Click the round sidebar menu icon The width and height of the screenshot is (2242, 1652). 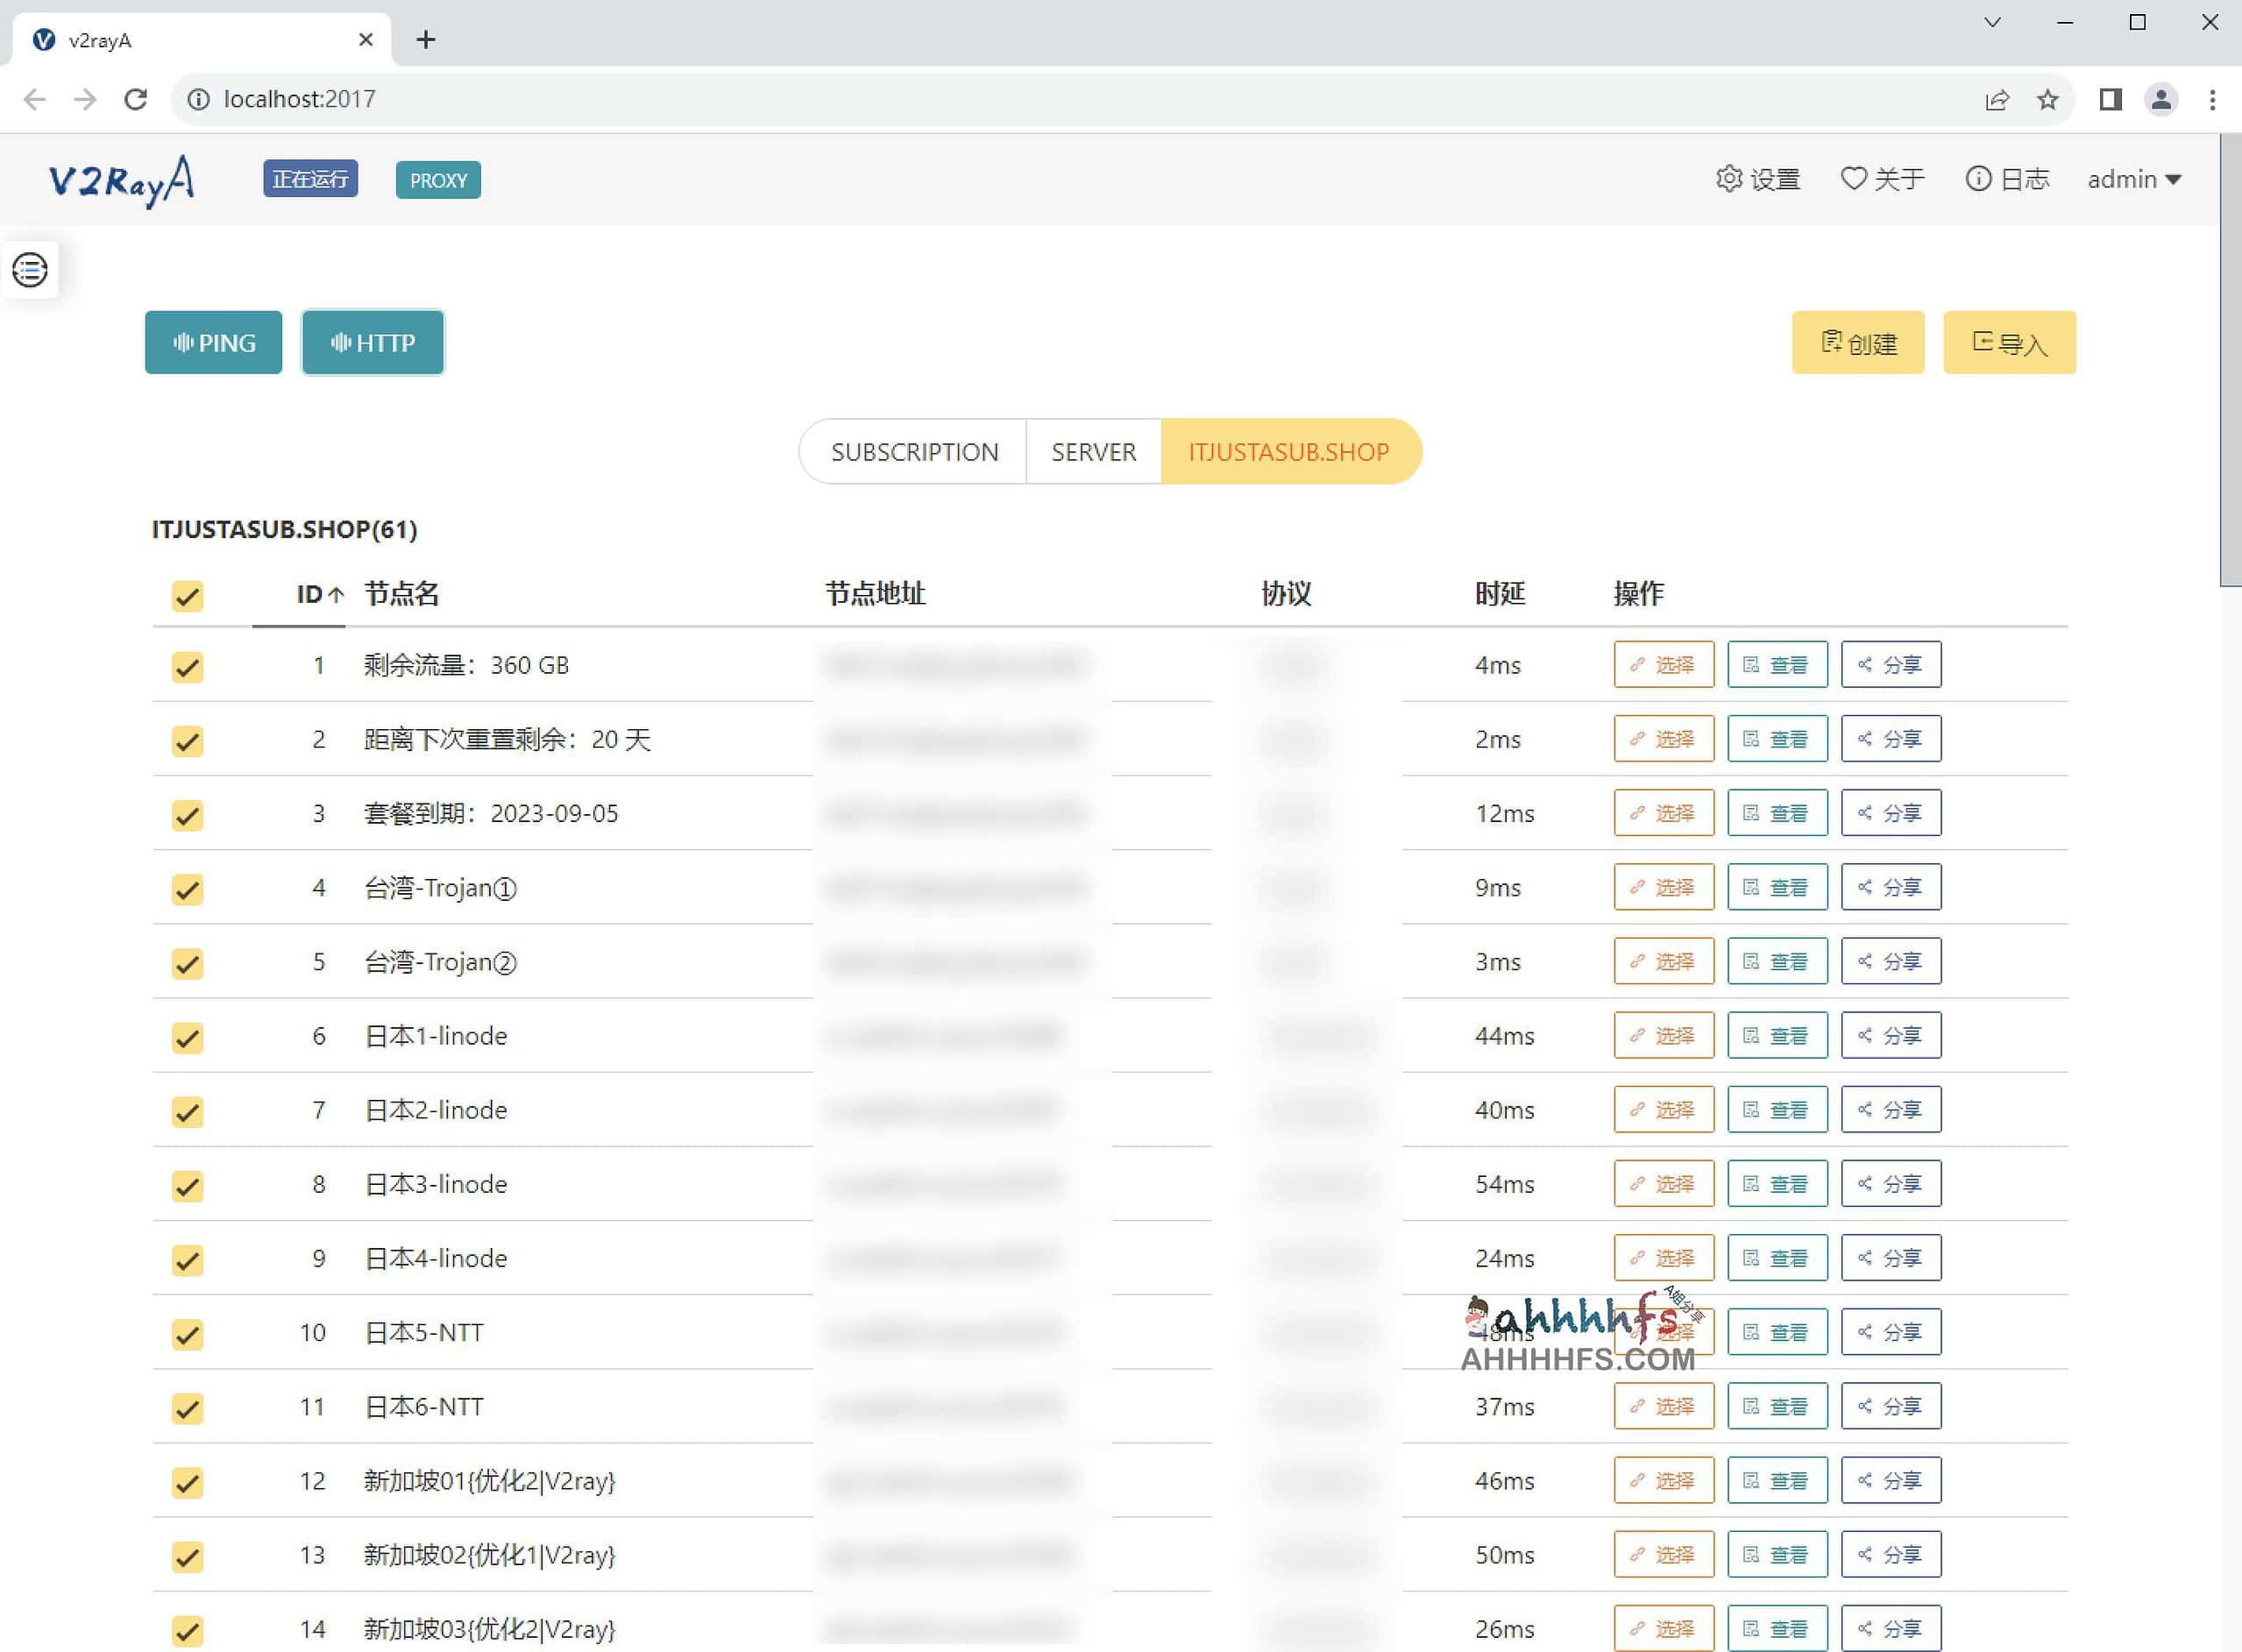[30, 269]
